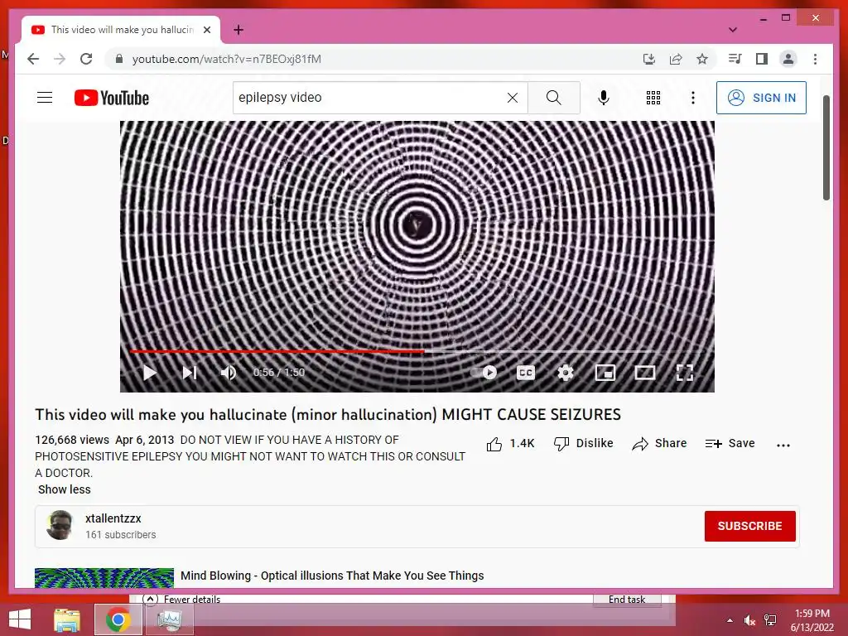Open Chrome tab search chevron

pos(733,30)
